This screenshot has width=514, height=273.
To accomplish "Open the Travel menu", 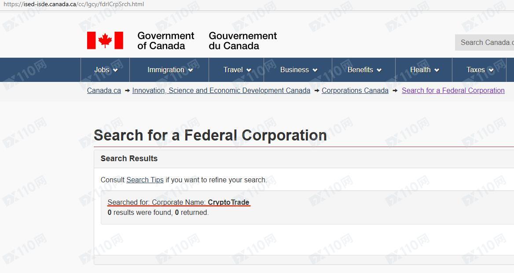I will tap(237, 70).
